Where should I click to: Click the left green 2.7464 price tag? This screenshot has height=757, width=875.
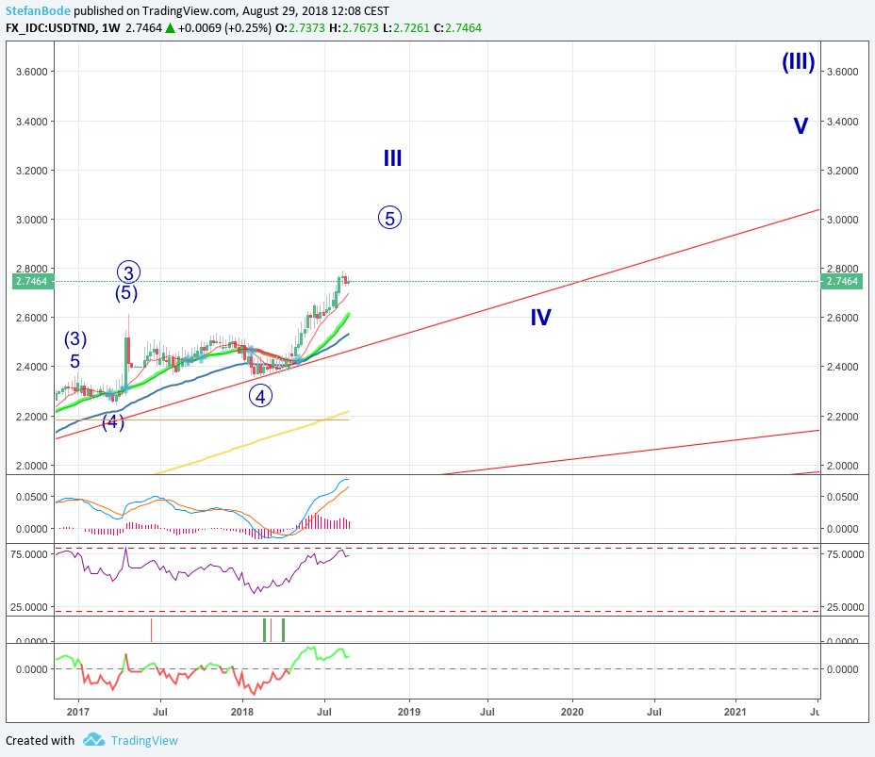33,281
